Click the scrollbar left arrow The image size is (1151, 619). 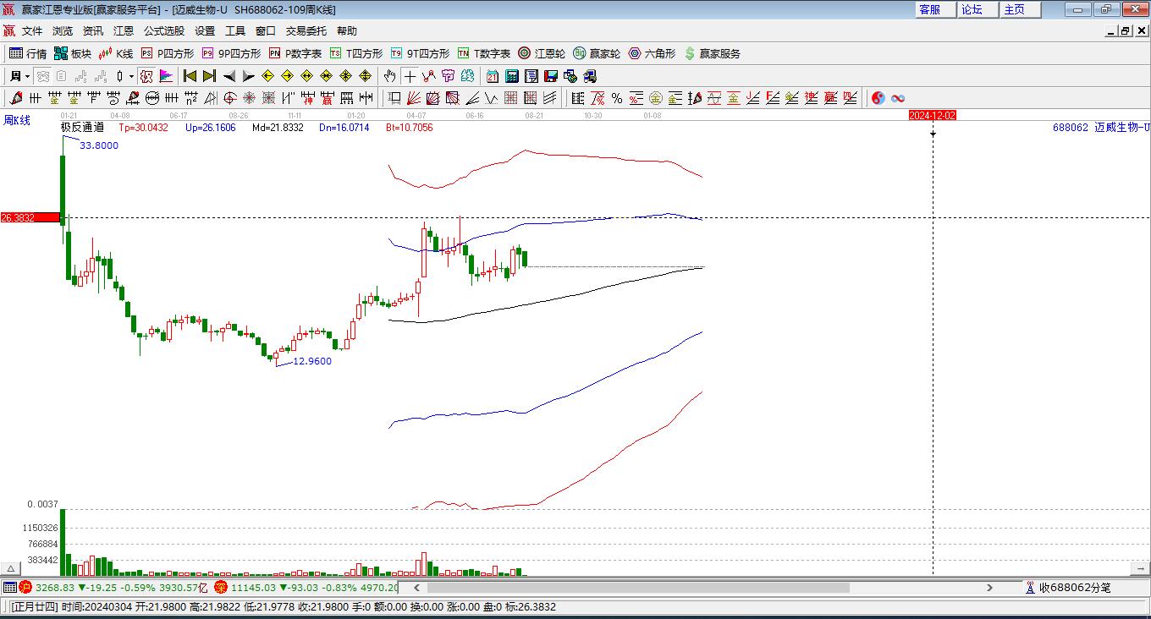(417, 588)
